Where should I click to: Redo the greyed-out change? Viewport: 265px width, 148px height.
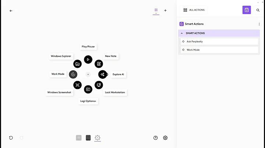(21, 138)
